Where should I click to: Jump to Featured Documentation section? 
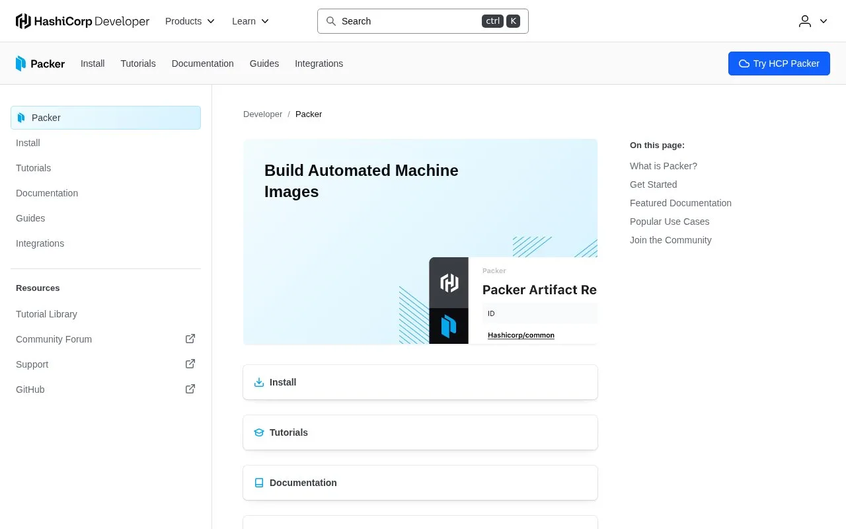pos(681,203)
